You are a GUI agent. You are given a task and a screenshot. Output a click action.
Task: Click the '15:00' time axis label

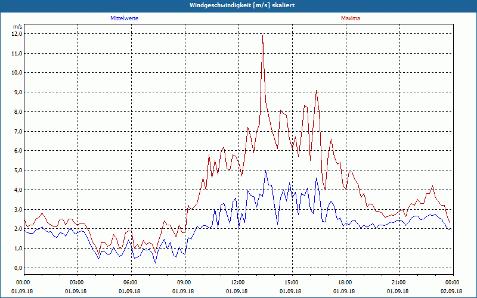point(290,283)
